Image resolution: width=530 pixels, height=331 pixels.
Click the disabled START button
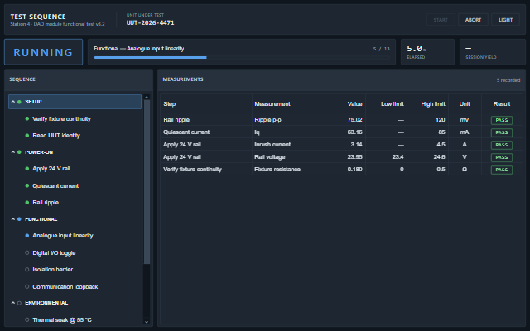[x=441, y=20]
